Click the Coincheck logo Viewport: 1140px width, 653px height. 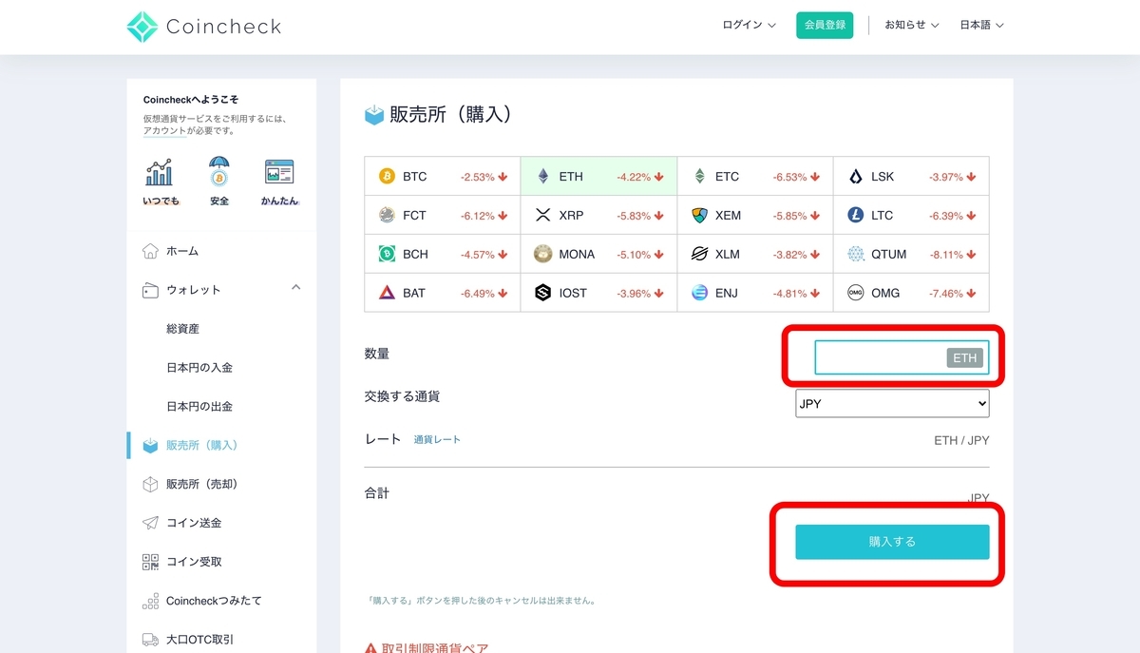tap(204, 27)
